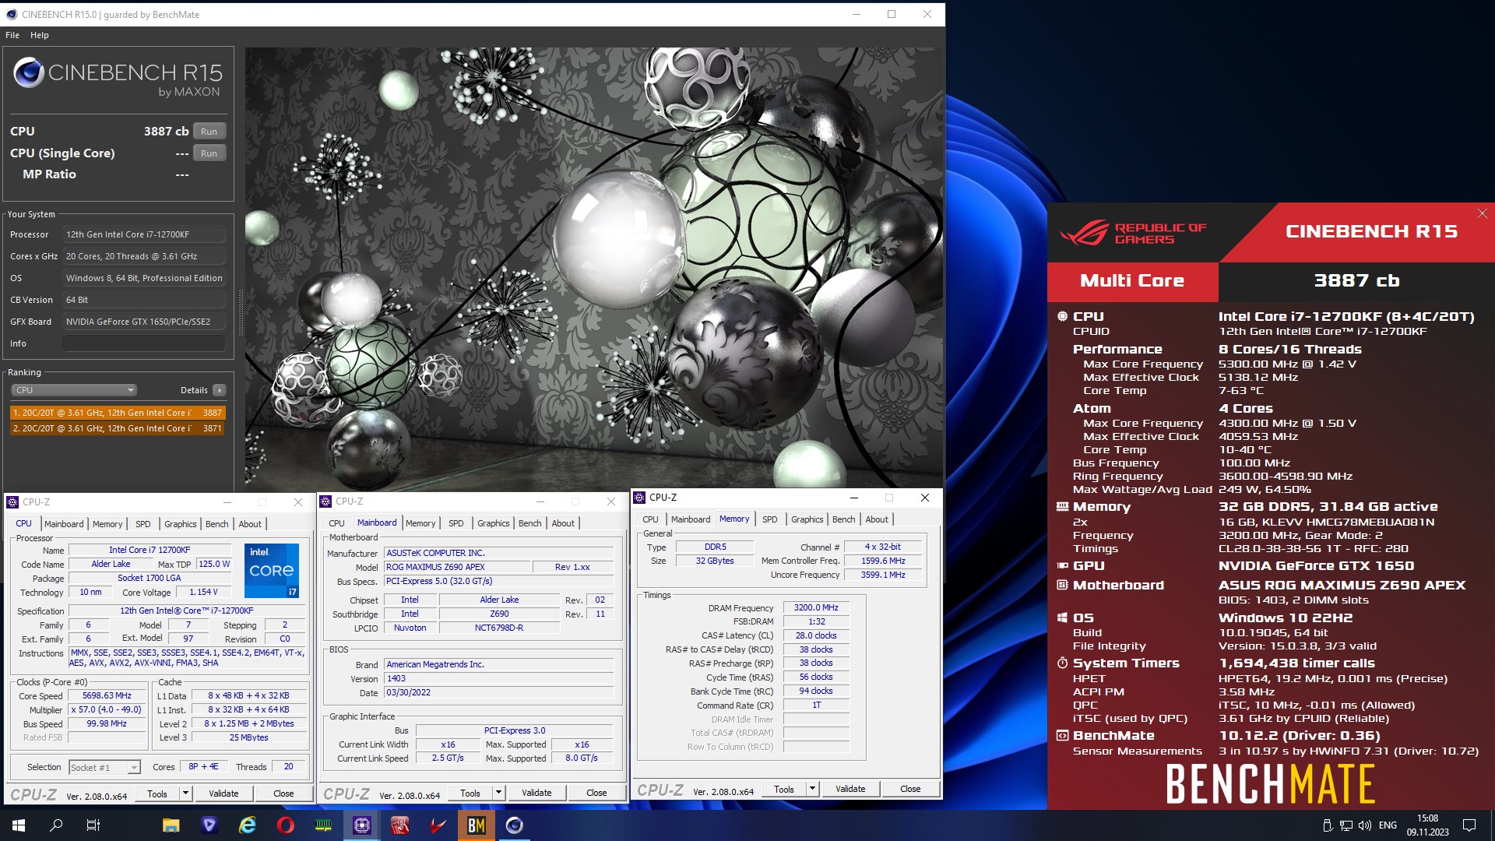Click the network tray icon
The width and height of the screenshot is (1495, 841).
tap(1346, 825)
